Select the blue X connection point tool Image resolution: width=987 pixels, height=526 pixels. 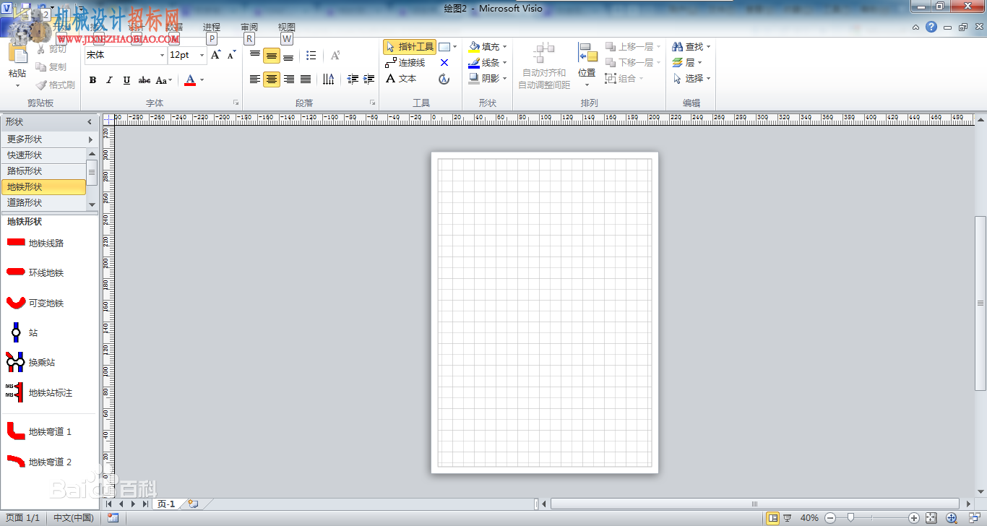444,63
